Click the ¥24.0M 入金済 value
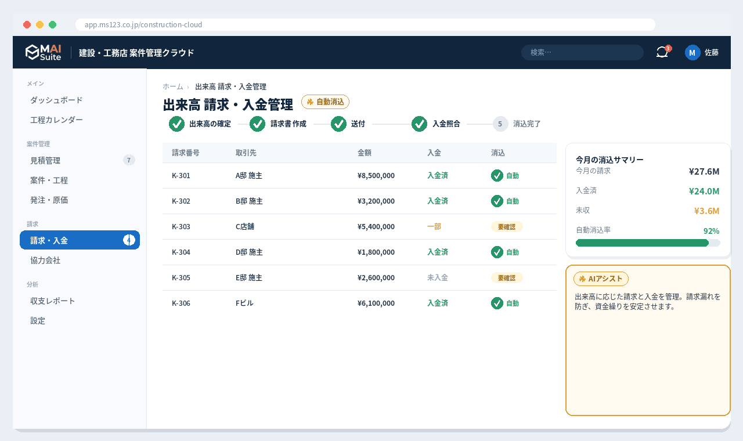This screenshot has height=441, width=743. [x=704, y=191]
